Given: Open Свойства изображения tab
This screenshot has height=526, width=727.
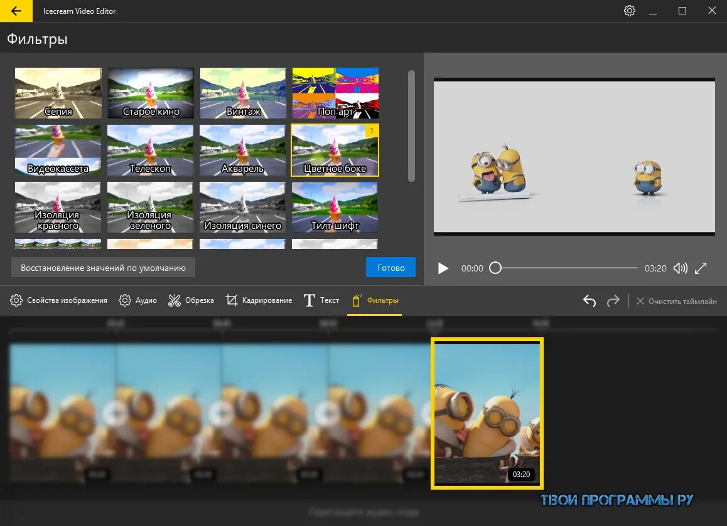Looking at the screenshot, I should pos(58,300).
